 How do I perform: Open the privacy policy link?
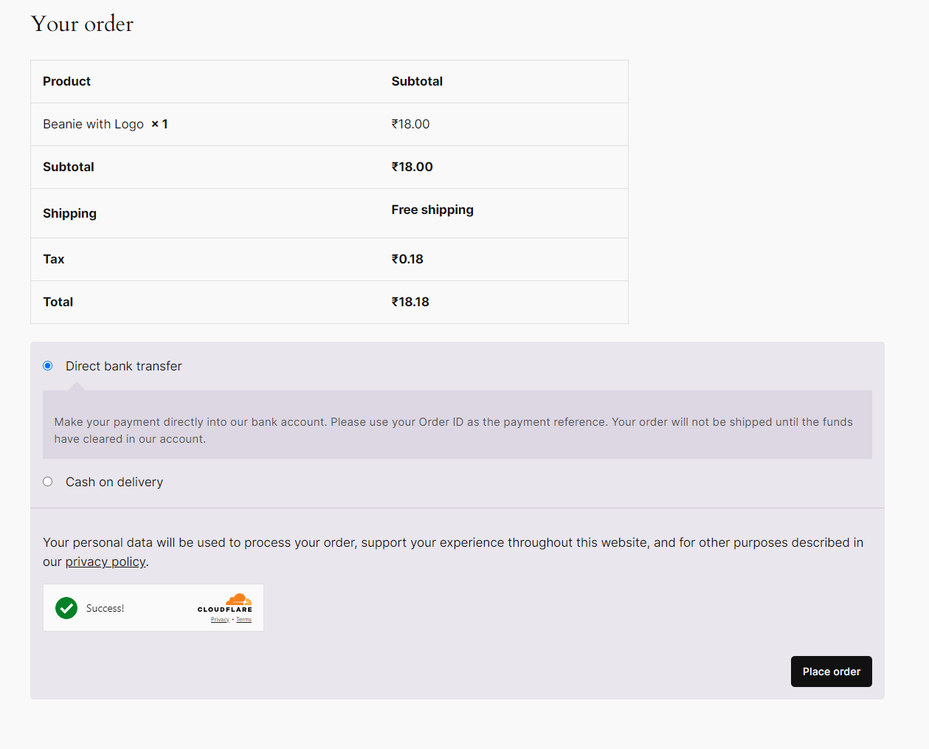[106, 562]
